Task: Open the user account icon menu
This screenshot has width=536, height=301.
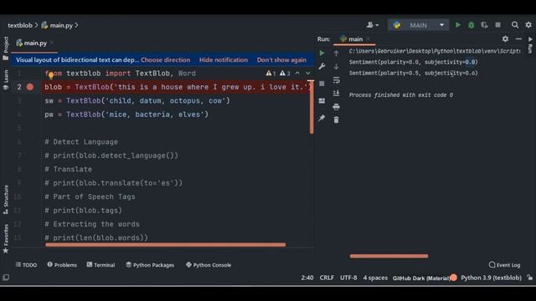Action: pos(372,25)
